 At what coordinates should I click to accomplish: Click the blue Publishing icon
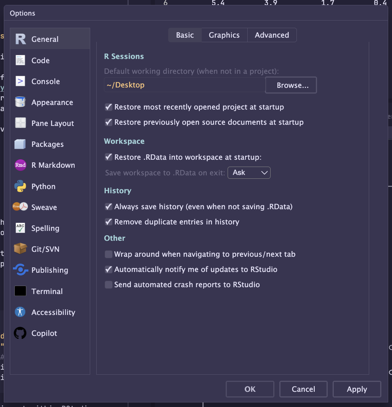[20, 270]
